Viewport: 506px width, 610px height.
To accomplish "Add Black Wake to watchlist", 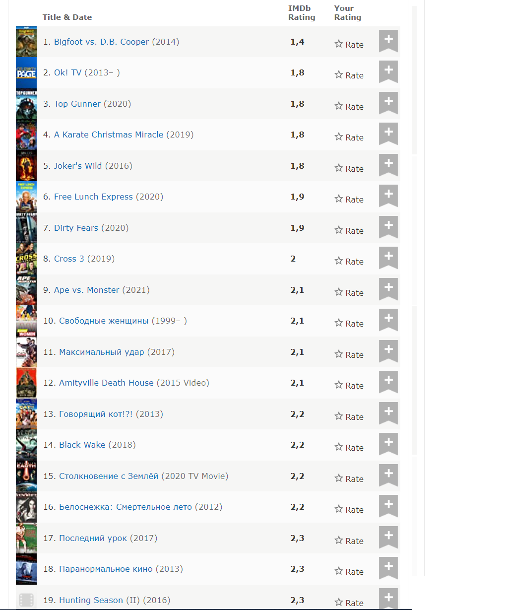I will [388, 443].
